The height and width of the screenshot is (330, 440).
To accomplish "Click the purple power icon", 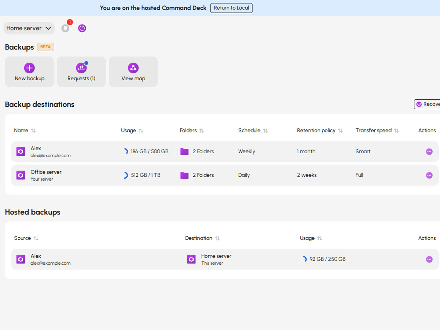I will (x=82, y=28).
